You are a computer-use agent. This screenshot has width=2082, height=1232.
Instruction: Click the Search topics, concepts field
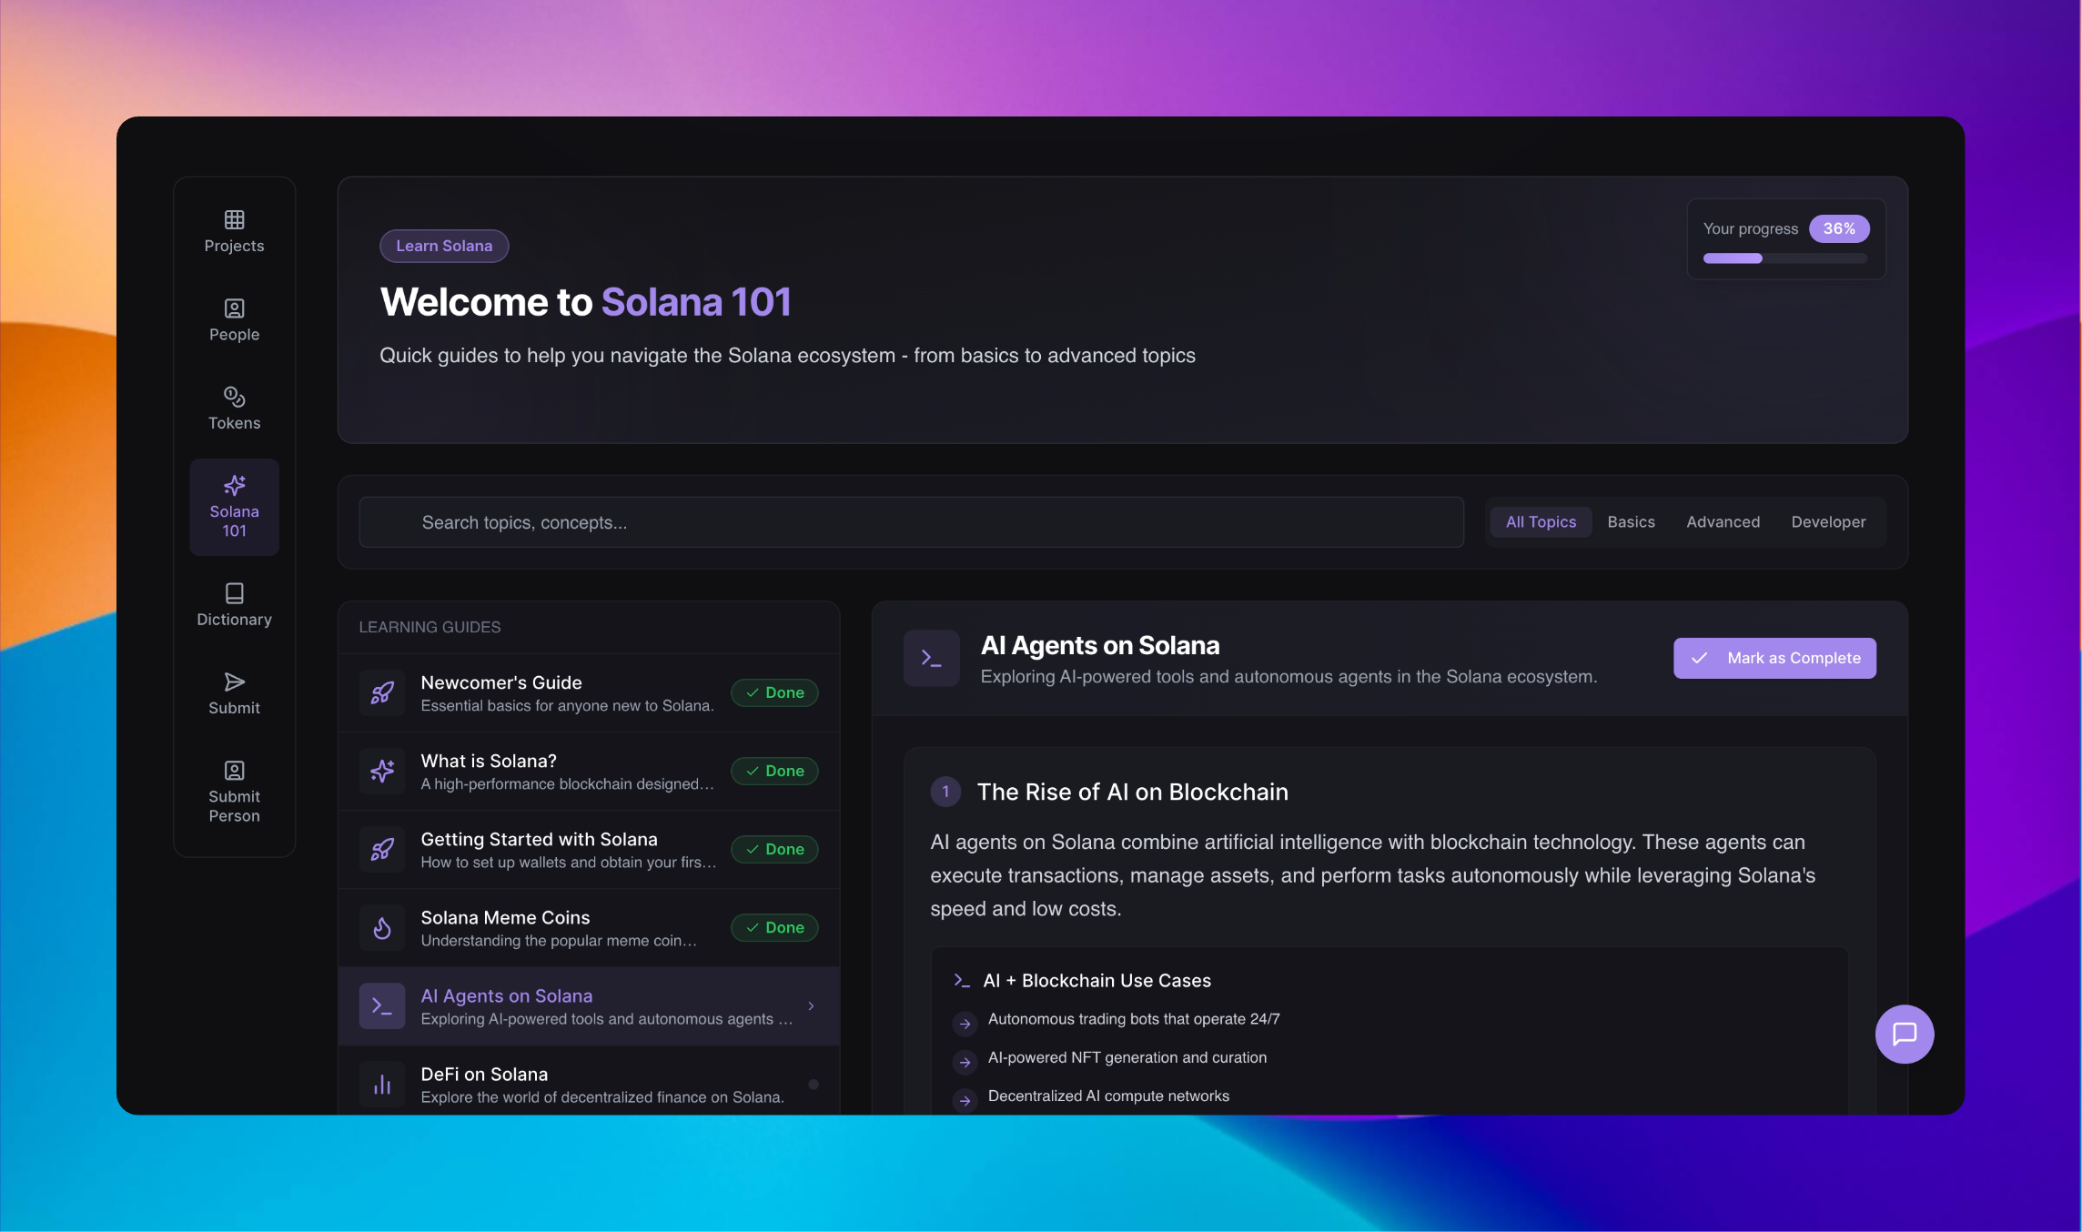tap(911, 522)
